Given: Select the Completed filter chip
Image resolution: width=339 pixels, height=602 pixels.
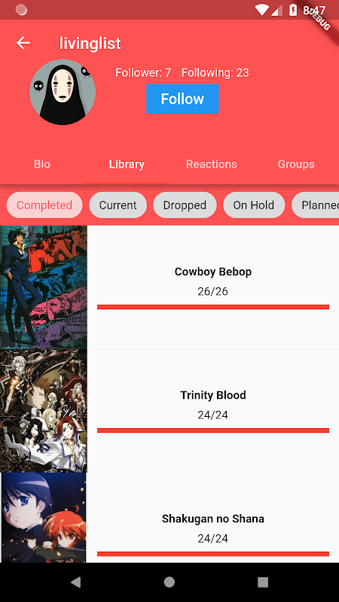Looking at the screenshot, I should tap(44, 205).
